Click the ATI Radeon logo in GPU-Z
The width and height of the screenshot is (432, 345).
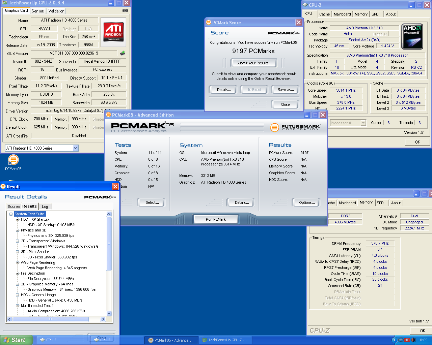[x=113, y=32]
